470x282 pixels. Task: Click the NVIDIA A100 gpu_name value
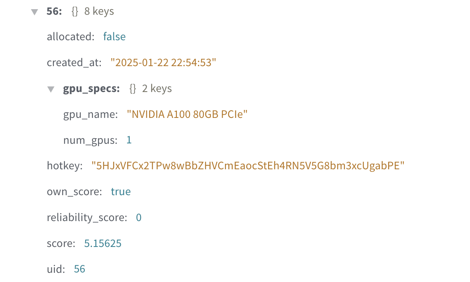pyautogui.click(x=187, y=114)
